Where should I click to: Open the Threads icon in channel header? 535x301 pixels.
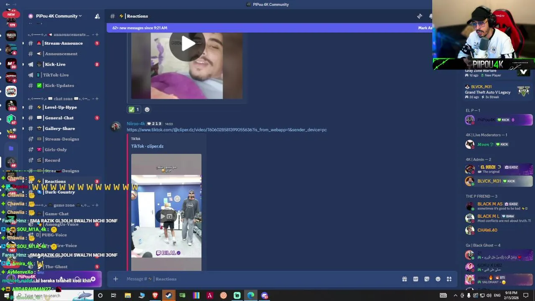419,16
